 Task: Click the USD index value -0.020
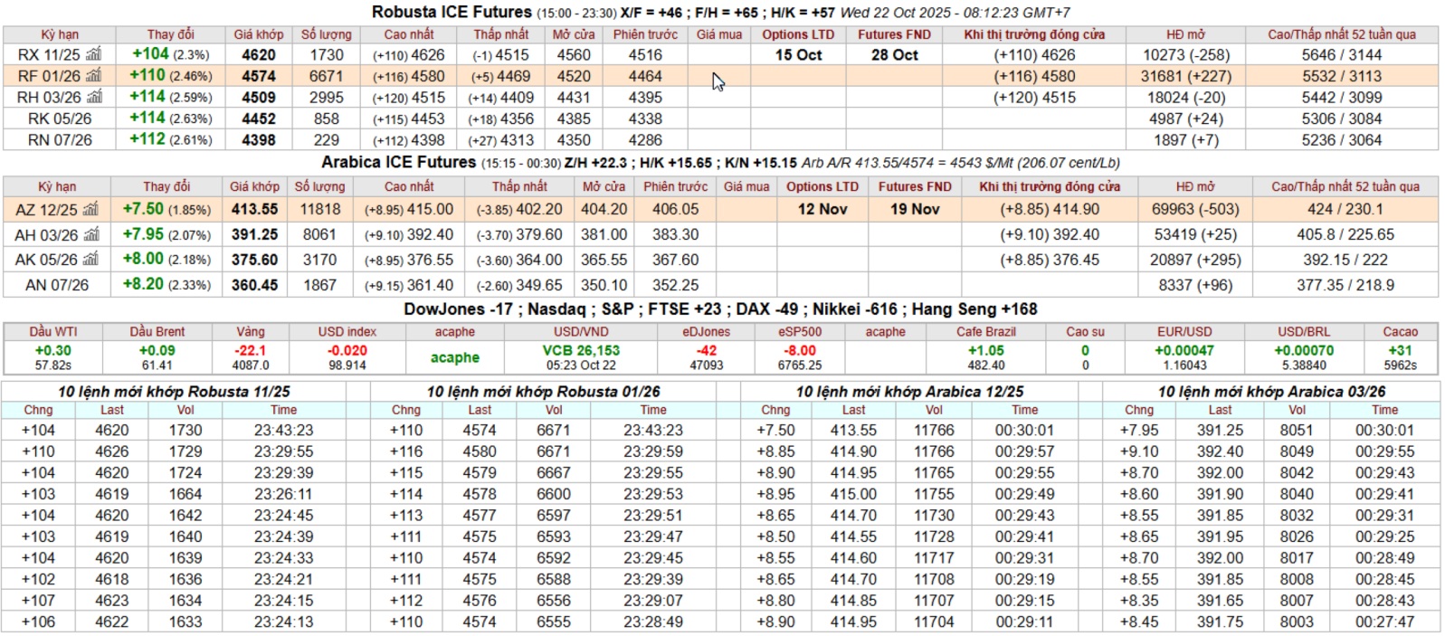coord(347,351)
